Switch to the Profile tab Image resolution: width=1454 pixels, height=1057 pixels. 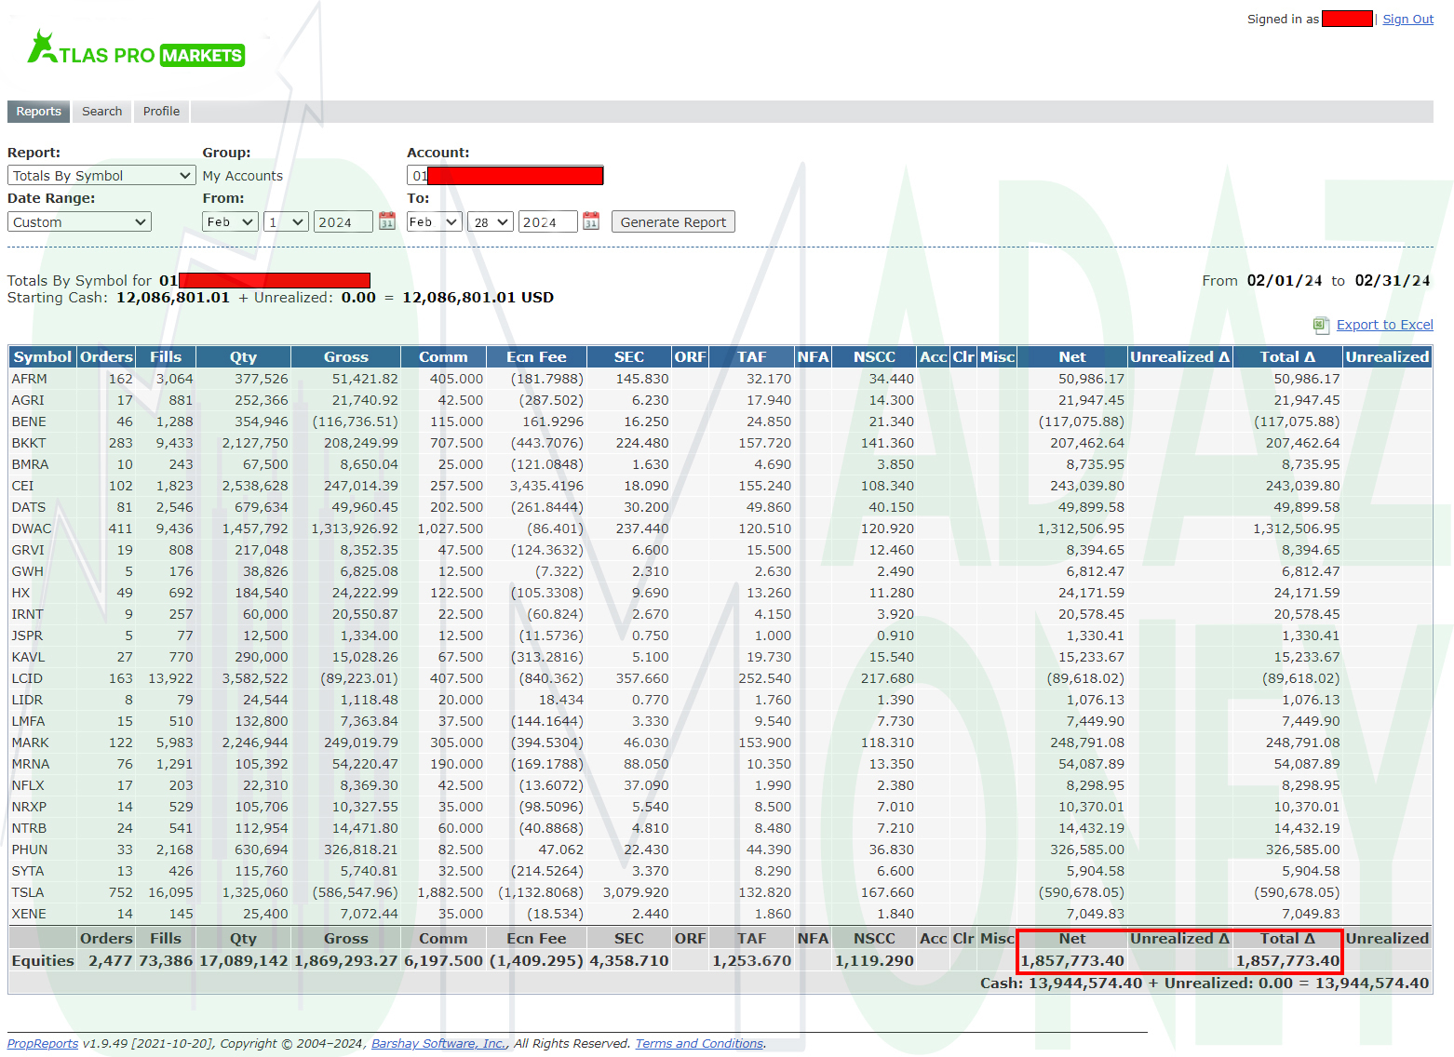[x=160, y=111]
